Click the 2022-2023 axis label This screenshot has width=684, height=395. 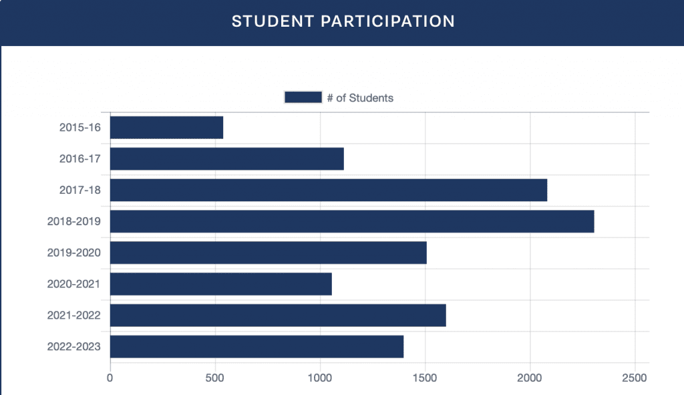[x=73, y=347]
